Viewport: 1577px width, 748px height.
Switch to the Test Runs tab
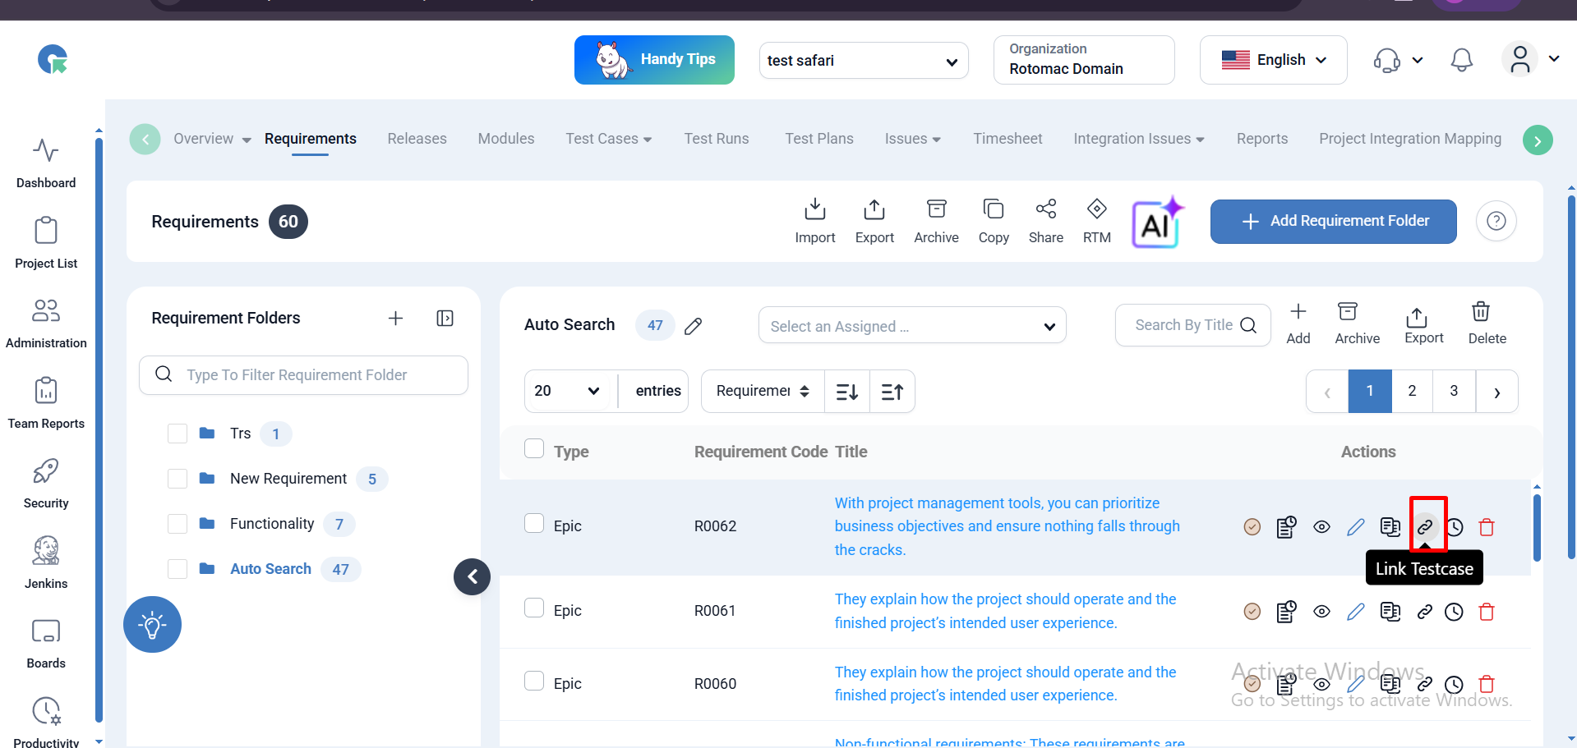[716, 139]
